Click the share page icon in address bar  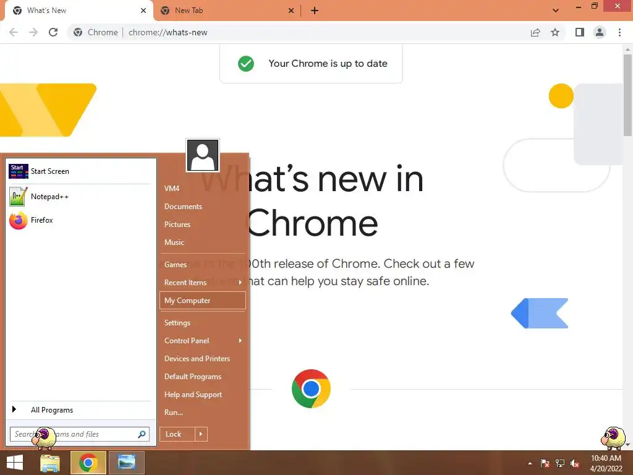coord(535,32)
